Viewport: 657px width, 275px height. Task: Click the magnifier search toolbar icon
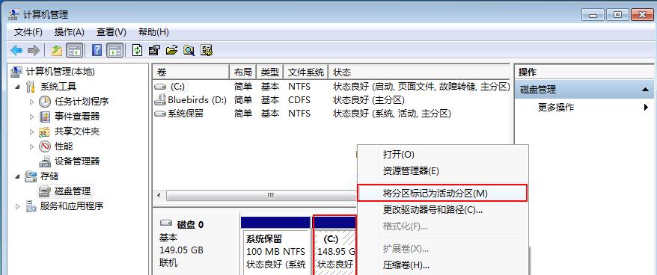[x=189, y=51]
